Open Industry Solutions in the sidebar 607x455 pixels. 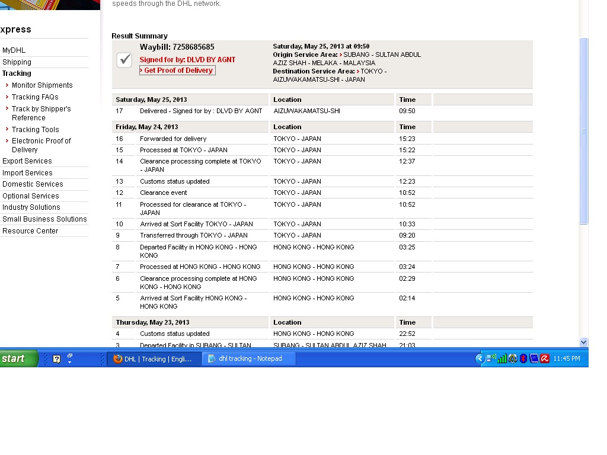pos(31,207)
